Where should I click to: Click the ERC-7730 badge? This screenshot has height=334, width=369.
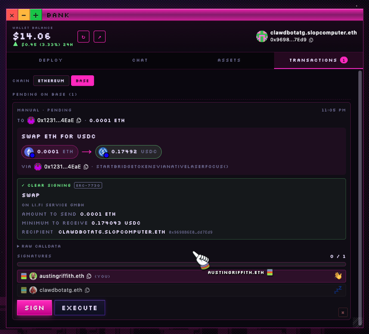click(88, 185)
